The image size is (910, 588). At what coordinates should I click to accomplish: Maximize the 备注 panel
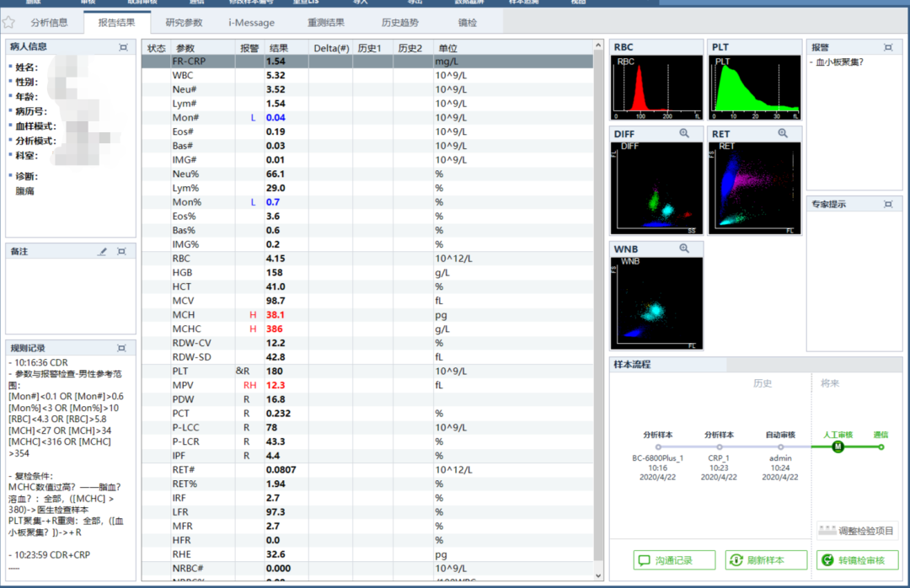pos(121,251)
